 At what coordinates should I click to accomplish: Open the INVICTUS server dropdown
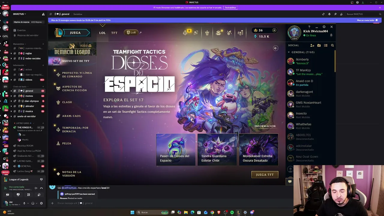[x=19, y=14]
